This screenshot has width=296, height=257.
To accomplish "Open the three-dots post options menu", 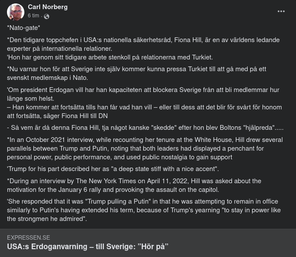I will click(x=281, y=12).
